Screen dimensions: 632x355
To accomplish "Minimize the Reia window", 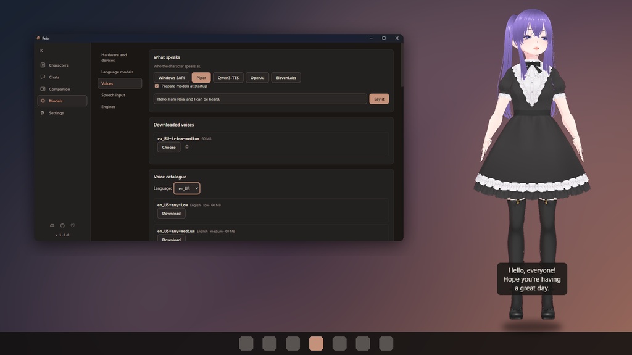I will [371, 38].
